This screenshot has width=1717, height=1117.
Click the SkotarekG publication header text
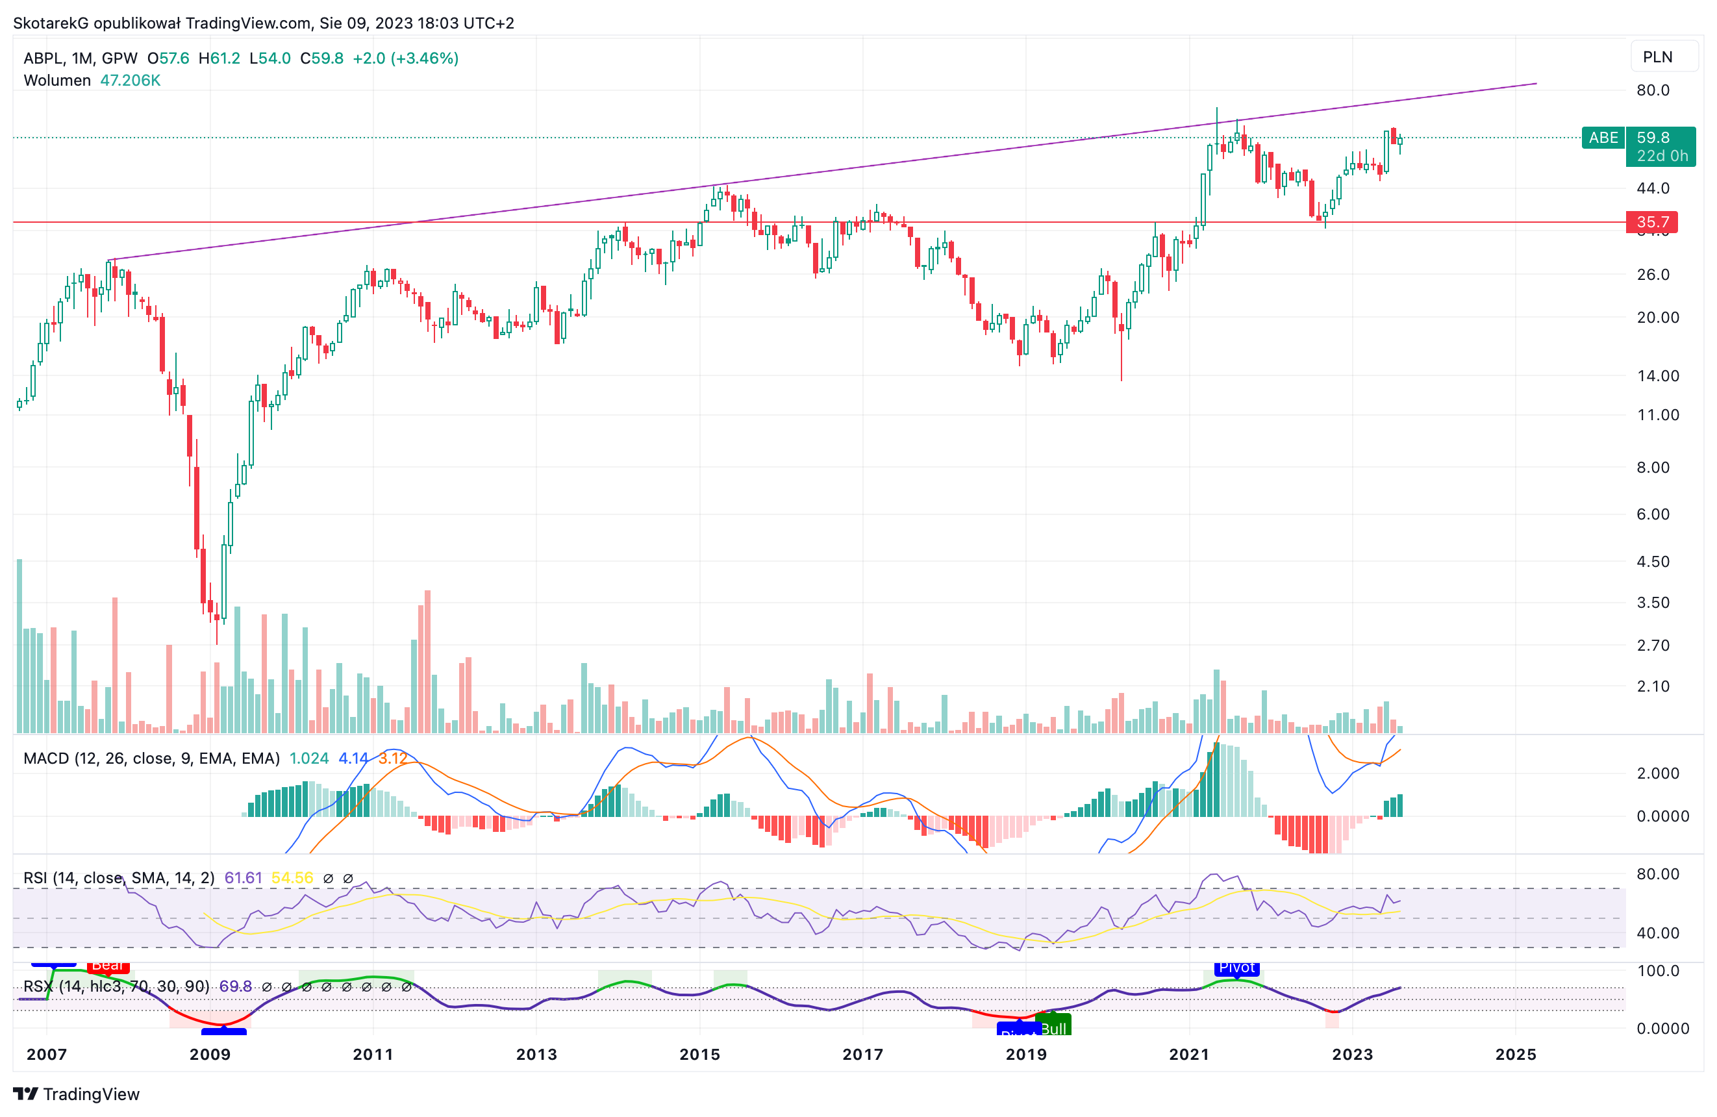tap(264, 23)
